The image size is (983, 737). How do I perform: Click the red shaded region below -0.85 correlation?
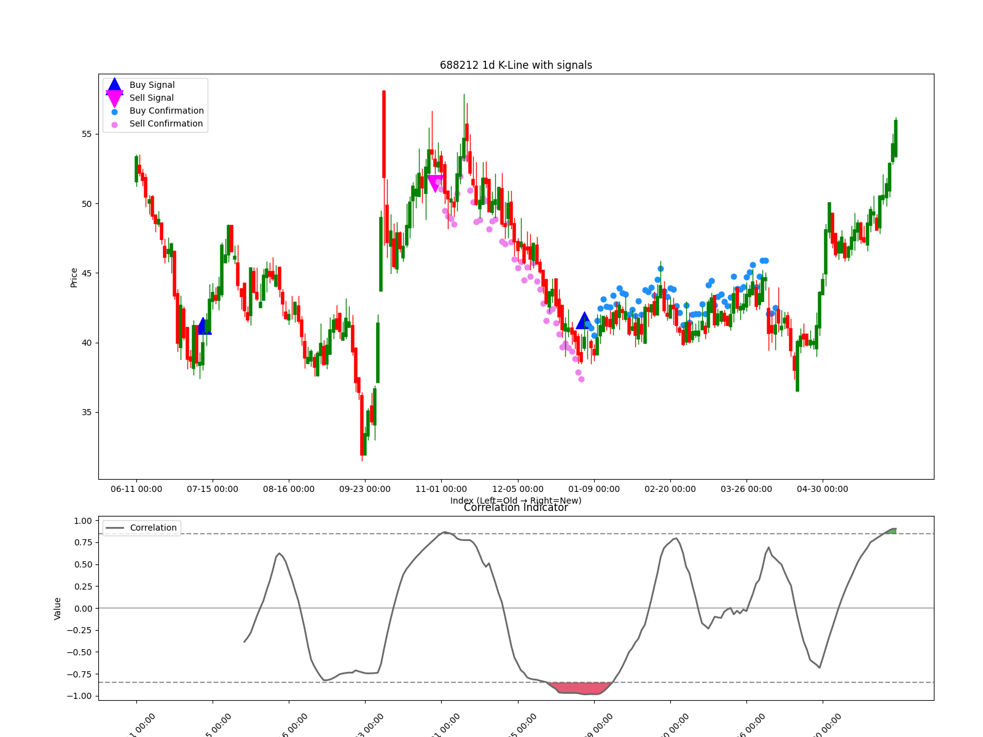point(580,688)
